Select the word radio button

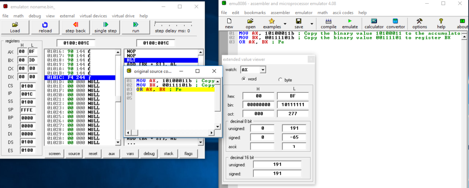click(244, 80)
